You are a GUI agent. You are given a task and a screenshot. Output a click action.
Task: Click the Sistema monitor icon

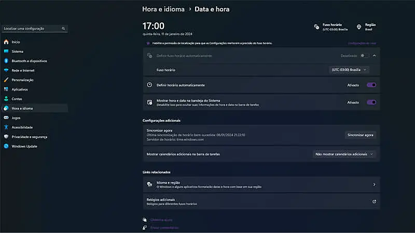click(6, 51)
